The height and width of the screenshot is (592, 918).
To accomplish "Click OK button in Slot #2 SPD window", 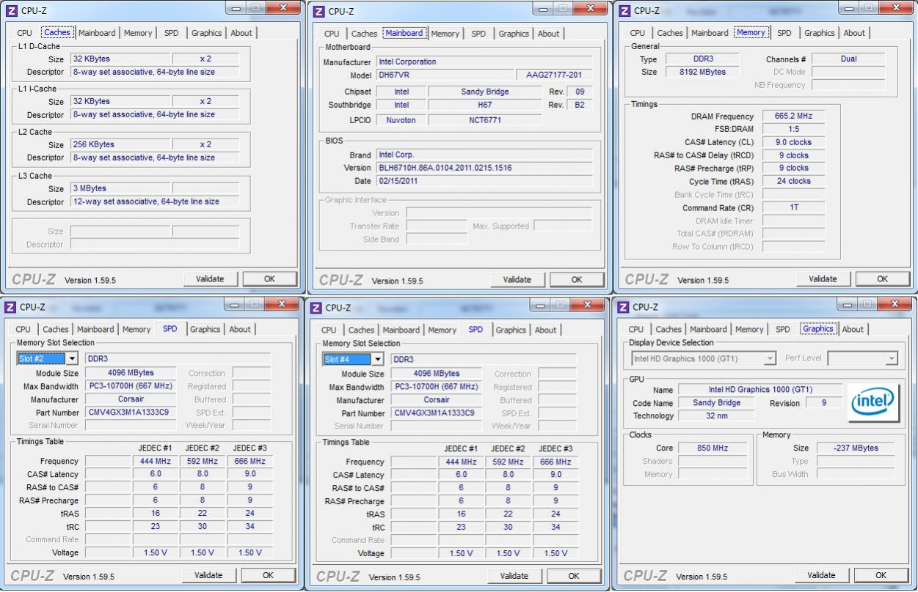I will click(x=268, y=576).
